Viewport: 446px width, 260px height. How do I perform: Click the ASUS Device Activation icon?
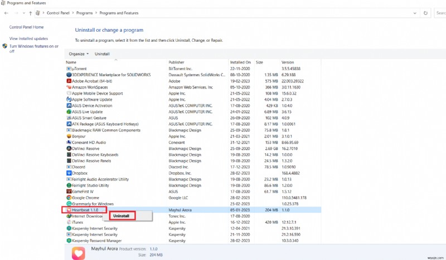coord(69,105)
